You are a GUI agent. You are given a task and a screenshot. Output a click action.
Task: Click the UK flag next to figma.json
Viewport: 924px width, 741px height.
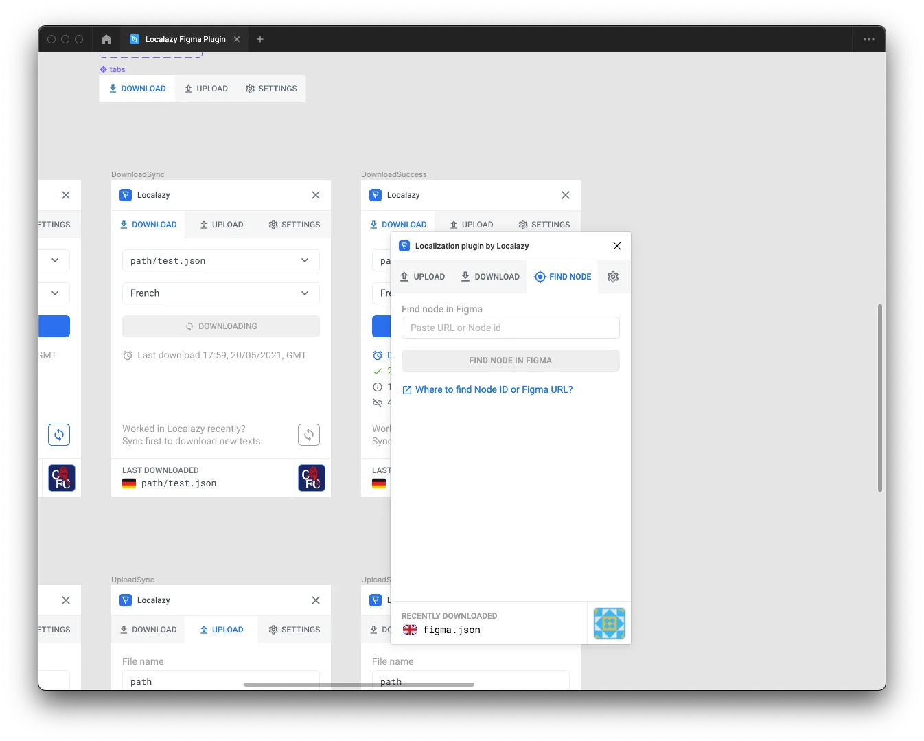410,630
